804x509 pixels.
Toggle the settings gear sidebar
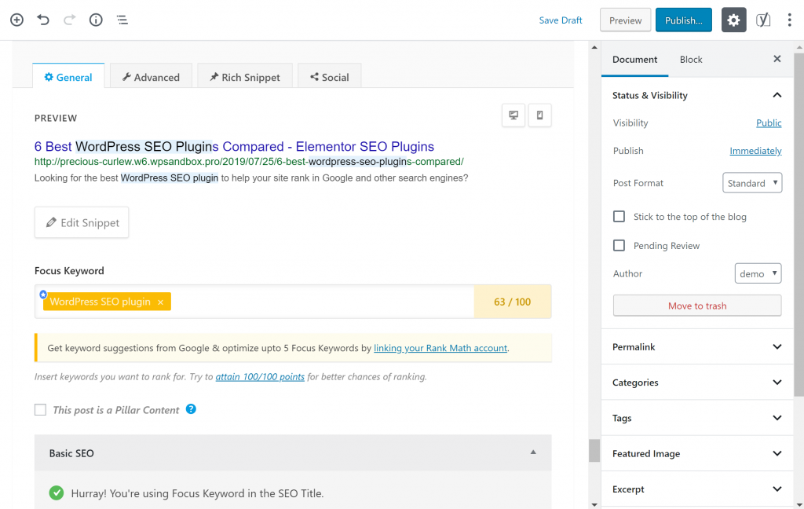[x=733, y=20]
